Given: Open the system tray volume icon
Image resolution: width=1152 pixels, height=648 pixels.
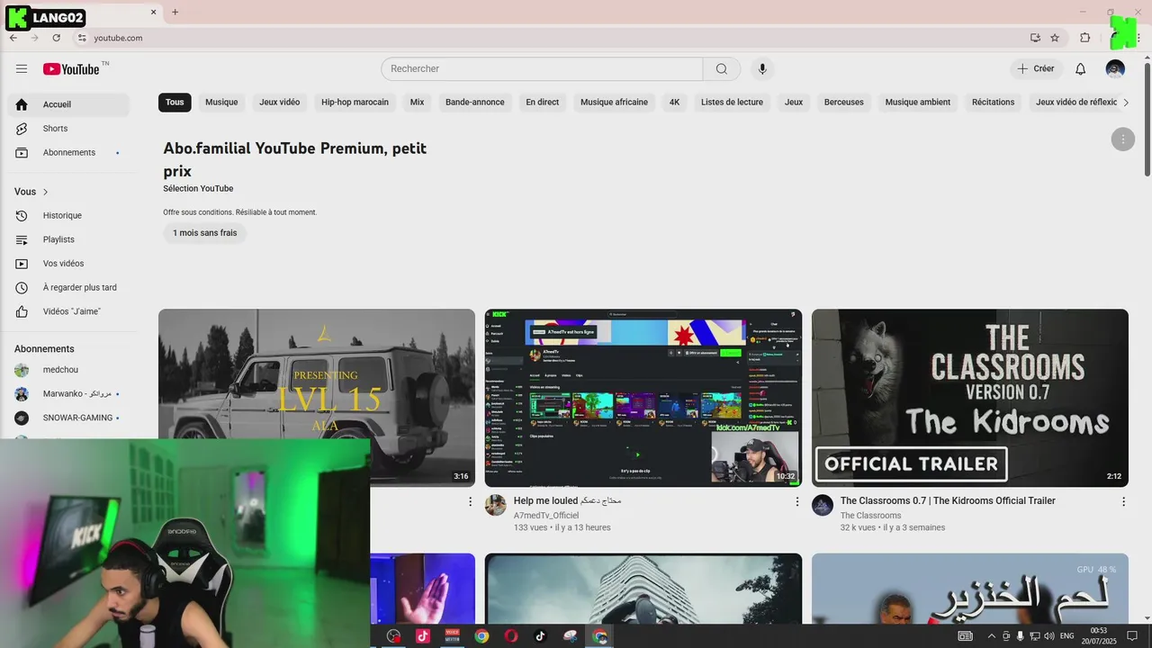Looking at the screenshot, I should click(1049, 636).
